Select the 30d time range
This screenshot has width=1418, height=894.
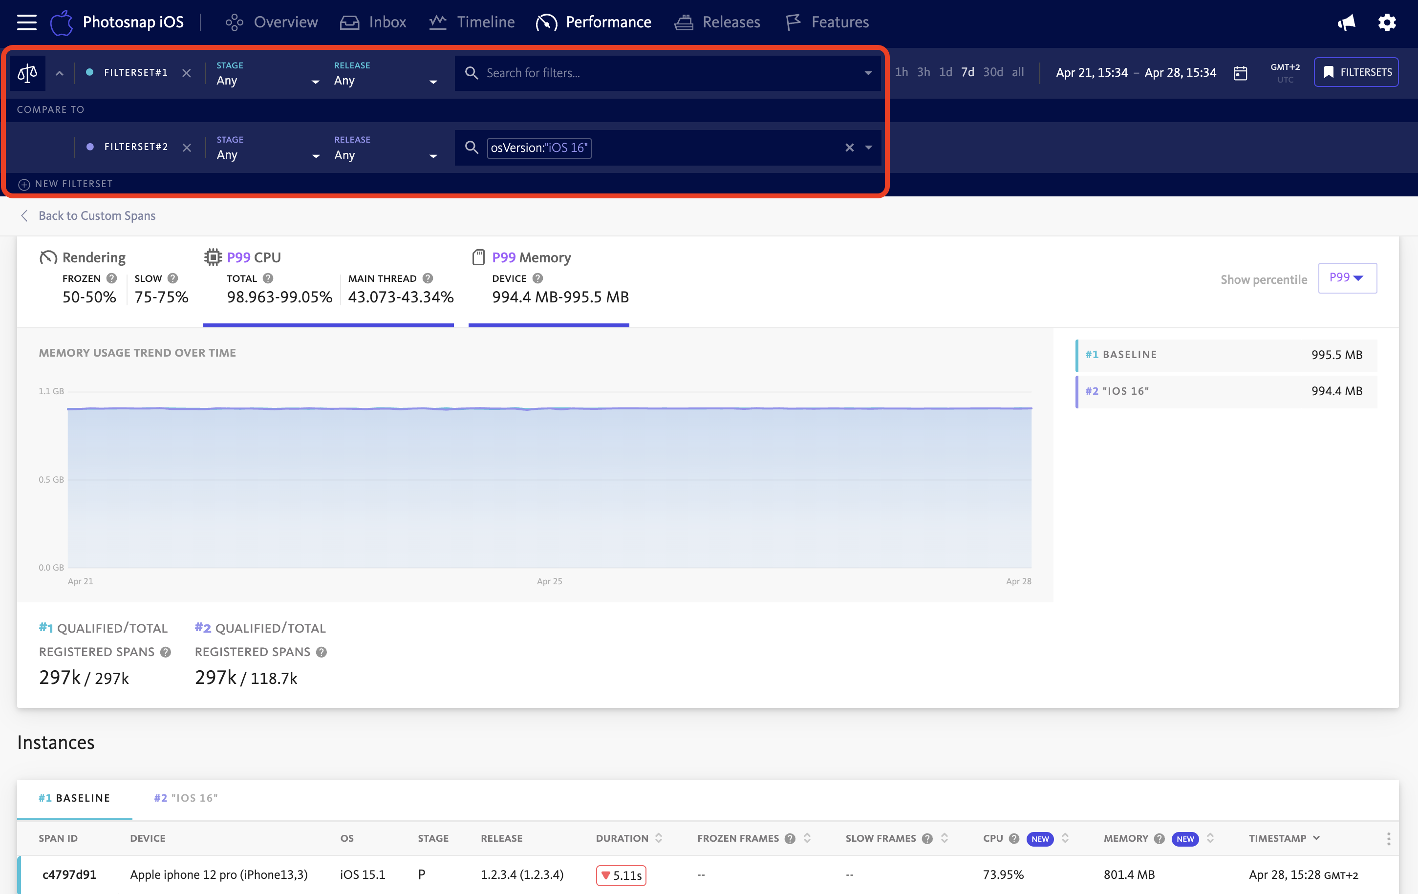click(993, 72)
